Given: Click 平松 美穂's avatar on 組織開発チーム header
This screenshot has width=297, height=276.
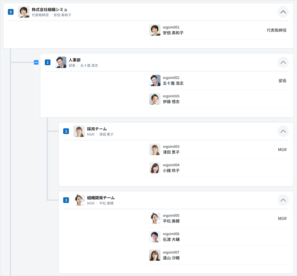Looking at the screenshot, I should click(79, 200).
